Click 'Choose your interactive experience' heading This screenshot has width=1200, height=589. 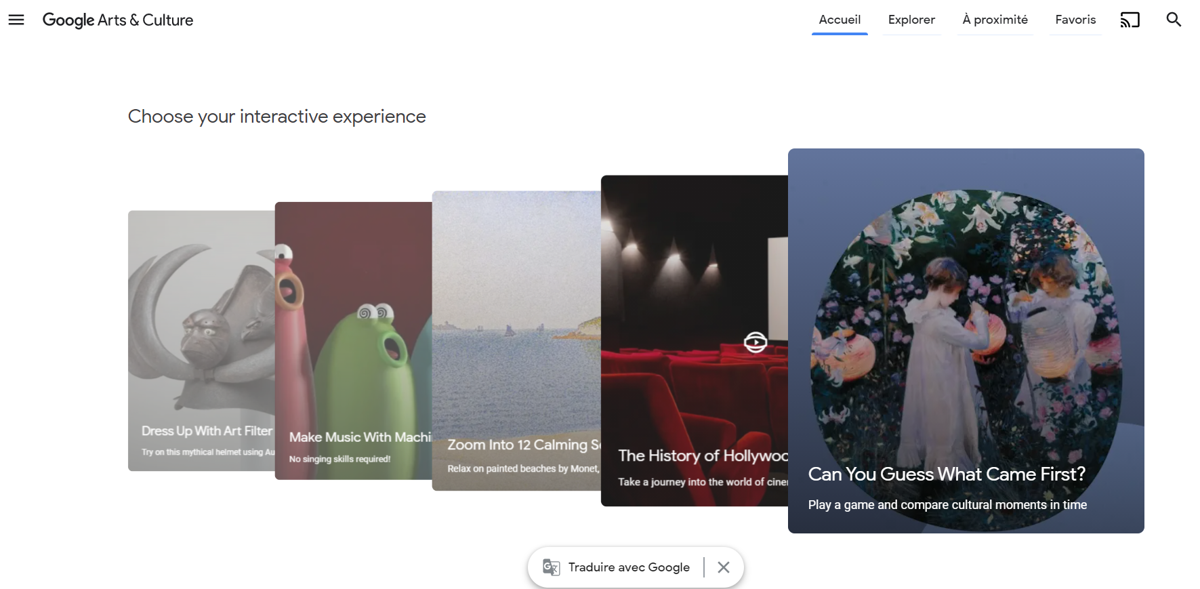click(277, 117)
